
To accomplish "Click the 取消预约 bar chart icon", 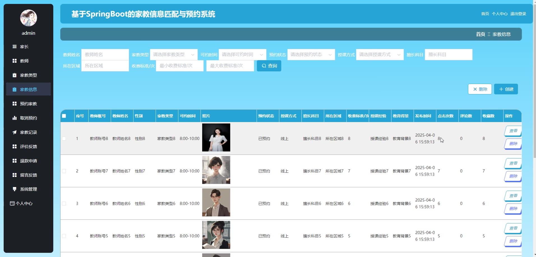I will [15, 118].
